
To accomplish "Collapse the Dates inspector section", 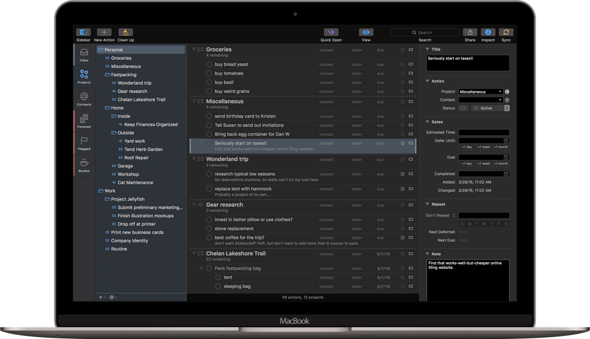I will coord(427,122).
